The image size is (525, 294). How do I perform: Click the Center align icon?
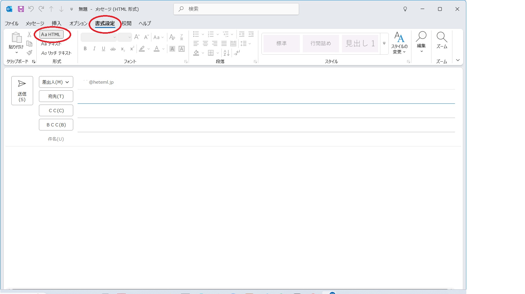205,44
